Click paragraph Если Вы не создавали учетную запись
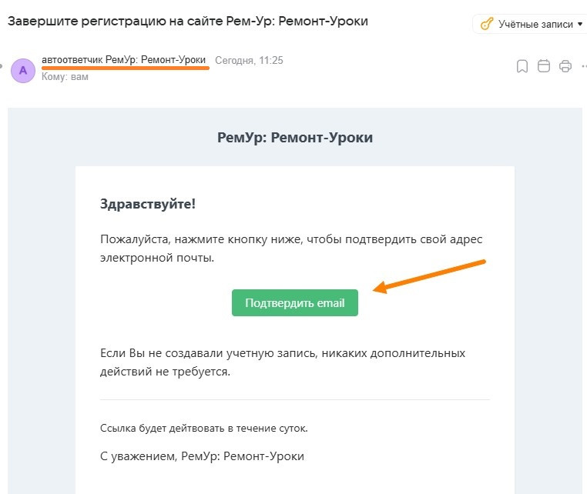The image size is (587, 494). 283,362
